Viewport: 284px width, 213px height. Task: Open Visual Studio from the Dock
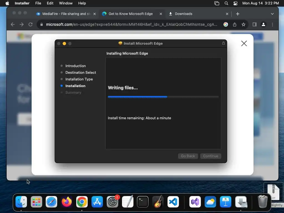[x=195, y=202]
